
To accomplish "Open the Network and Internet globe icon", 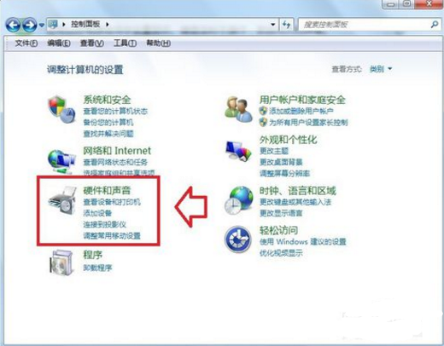I will click(x=61, y=161).
